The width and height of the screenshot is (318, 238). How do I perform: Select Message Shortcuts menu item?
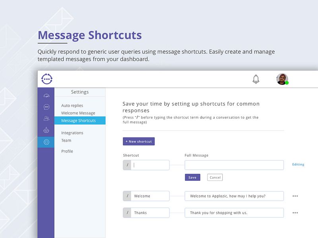click(x=80, y=121)
